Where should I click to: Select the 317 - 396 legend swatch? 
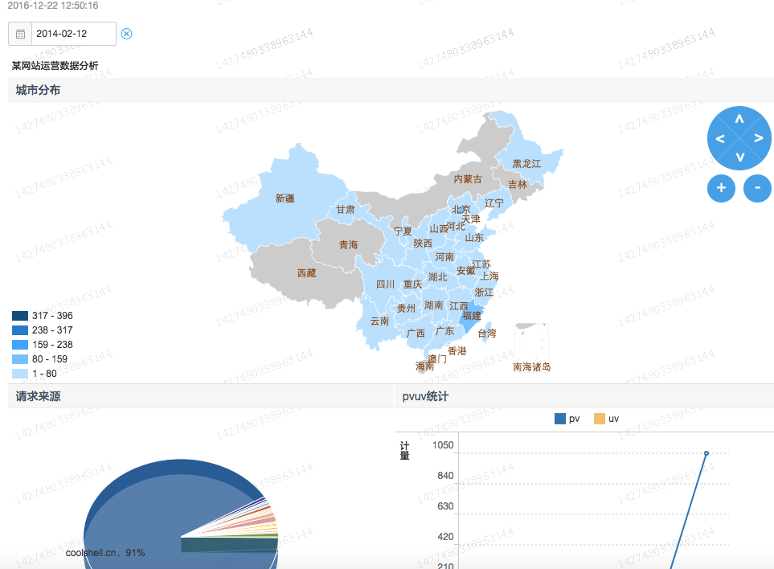(x=20, y=316)
